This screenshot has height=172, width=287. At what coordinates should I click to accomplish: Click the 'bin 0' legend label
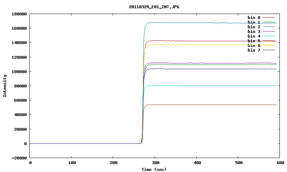click(x=254, y=18)
